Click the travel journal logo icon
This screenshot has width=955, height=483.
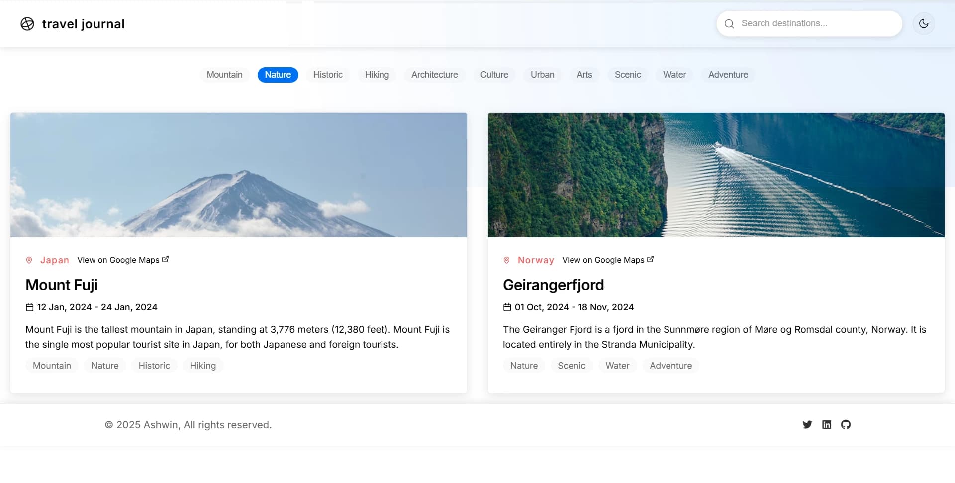[27, 23]
